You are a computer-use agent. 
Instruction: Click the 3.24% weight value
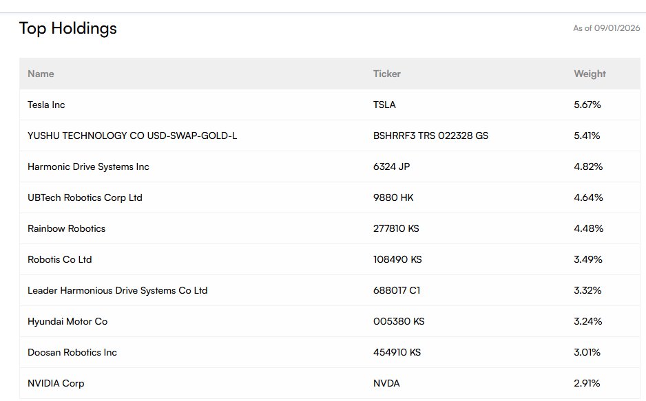(x=588, y=322)
